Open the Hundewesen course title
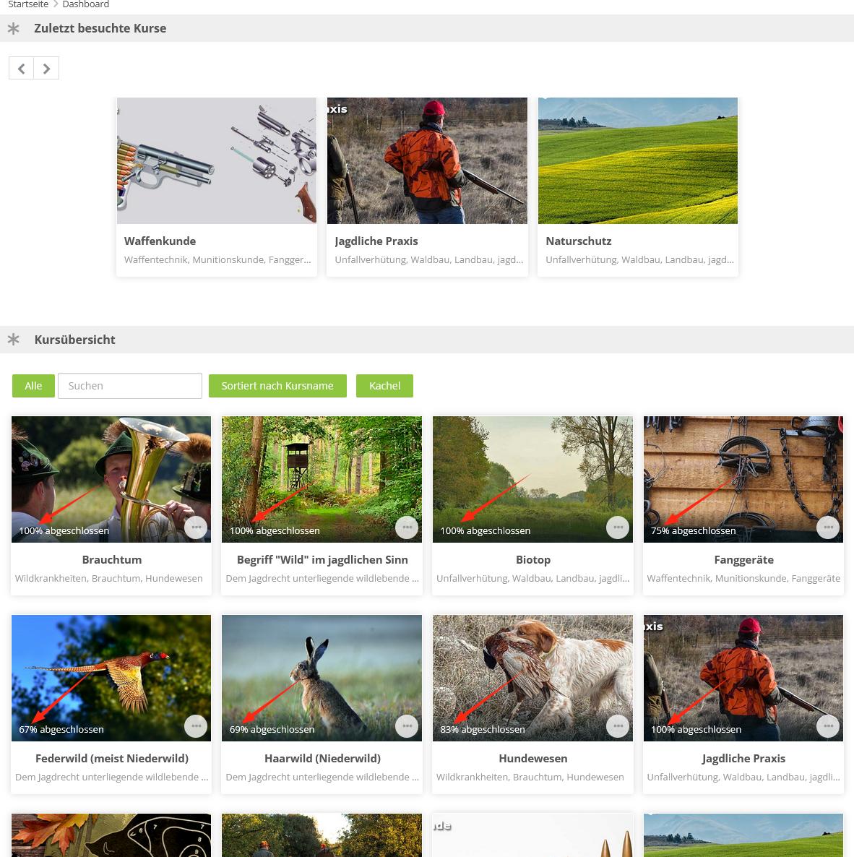The width and height of the screenshot is (854, 857). click(x=533, y=759)
